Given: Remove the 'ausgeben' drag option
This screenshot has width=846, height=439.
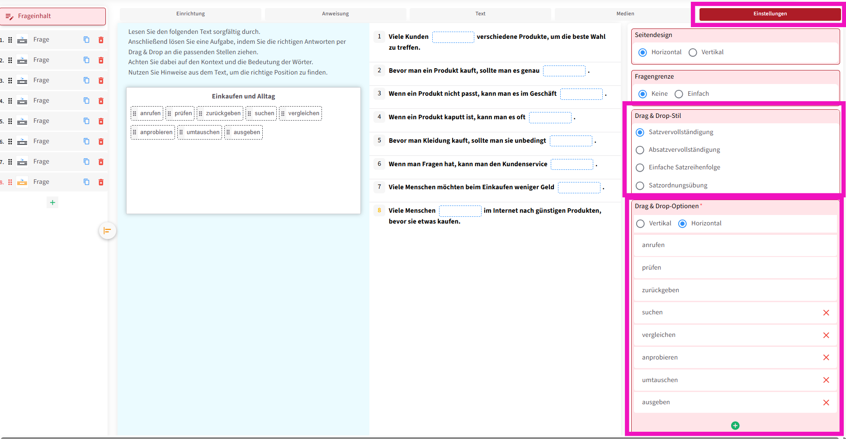Looking at the screenshot, I should tap(826, 402).
